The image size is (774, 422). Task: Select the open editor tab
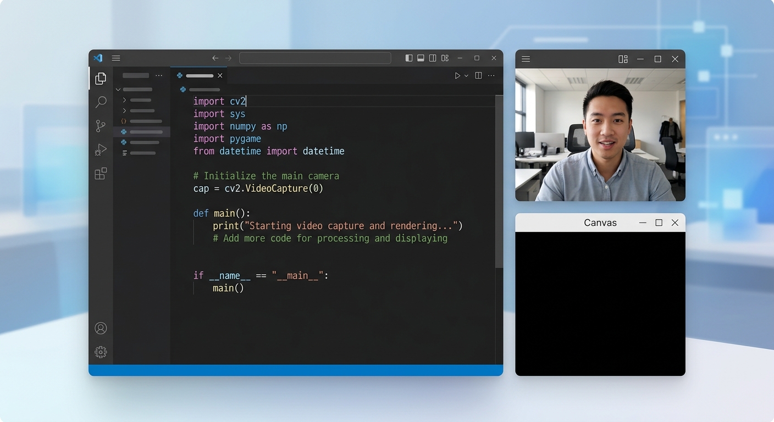pos(199,75)
